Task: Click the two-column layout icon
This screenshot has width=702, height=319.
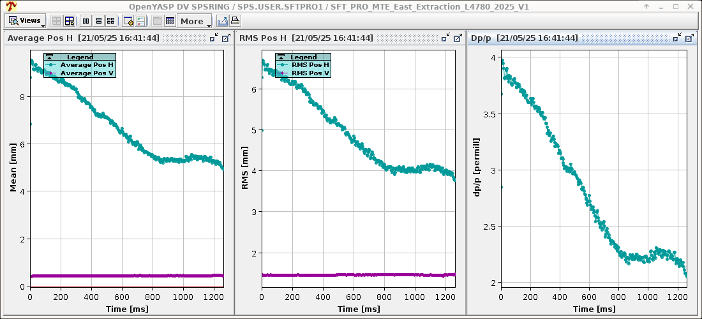Action: coord(86,21)
